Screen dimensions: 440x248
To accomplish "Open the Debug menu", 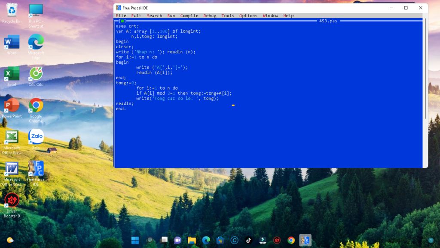I will (210, 16).
